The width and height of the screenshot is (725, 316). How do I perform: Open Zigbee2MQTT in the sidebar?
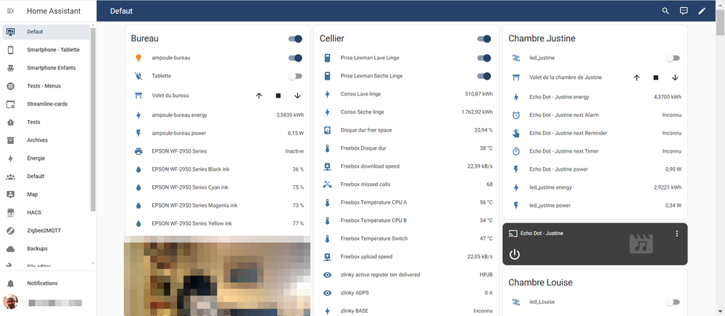[46, 231]
